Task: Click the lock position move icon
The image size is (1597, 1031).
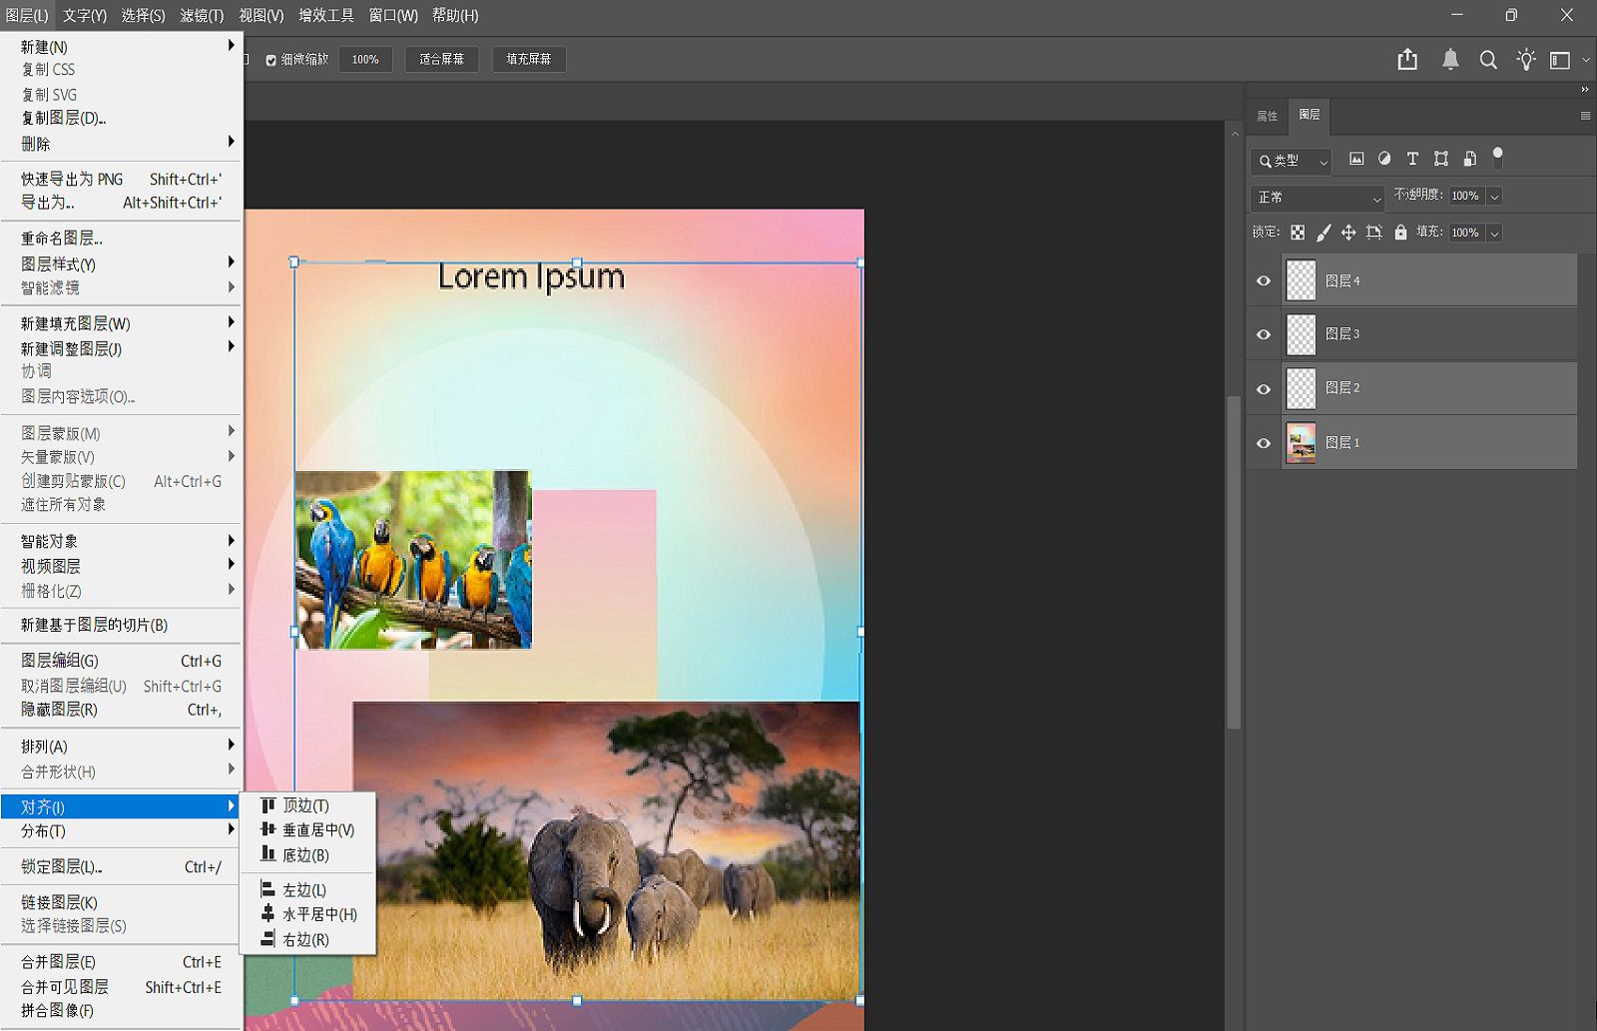Action: 1348,233
